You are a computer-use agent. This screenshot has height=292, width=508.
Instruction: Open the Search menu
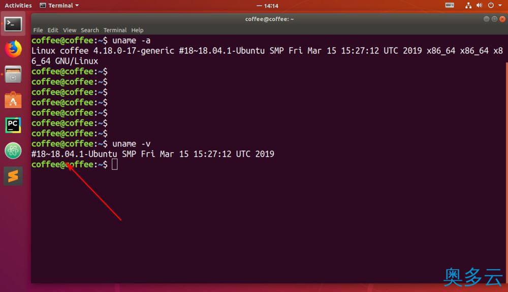pyautogui.click(x=90, y=30)
